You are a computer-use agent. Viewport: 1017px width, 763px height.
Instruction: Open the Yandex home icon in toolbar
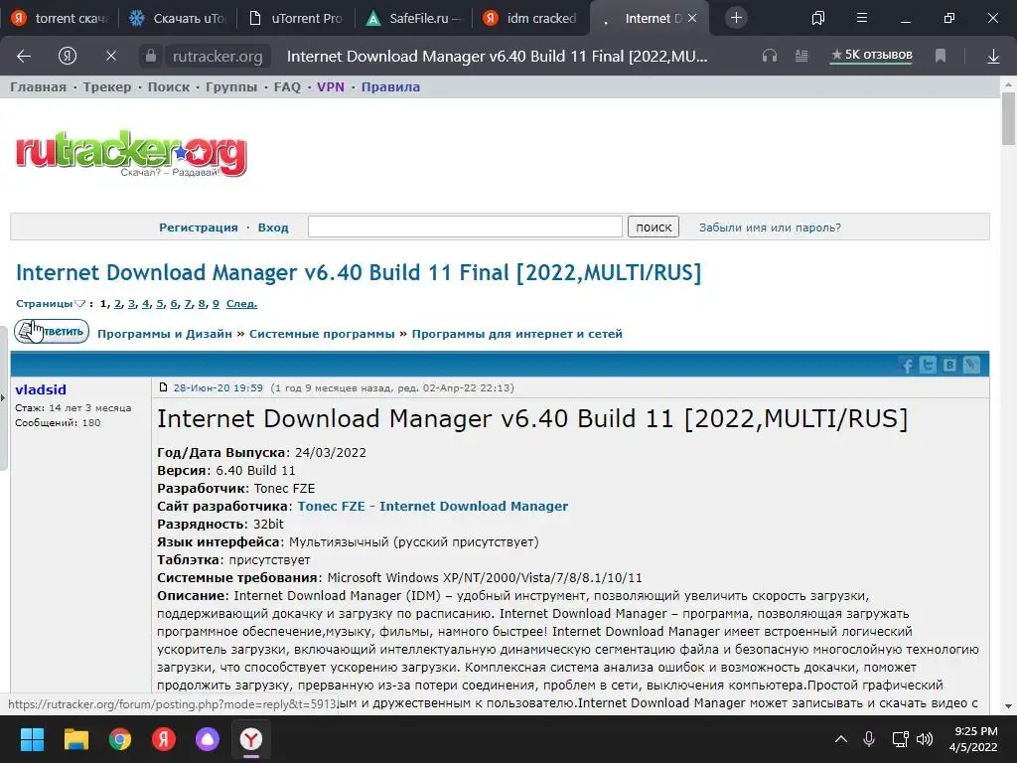click(68, 57)
